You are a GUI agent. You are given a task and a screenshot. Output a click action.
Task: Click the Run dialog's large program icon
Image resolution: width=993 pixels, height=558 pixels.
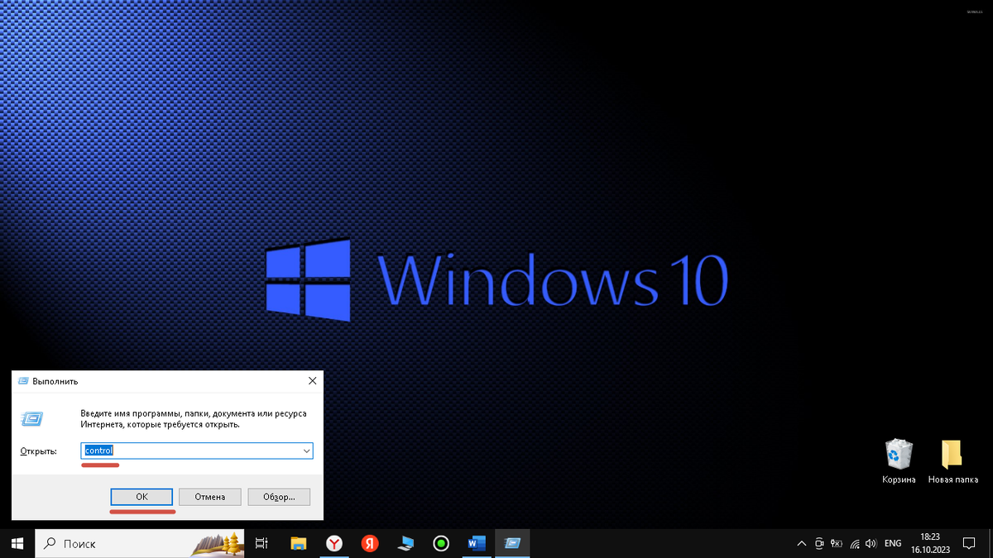pos(34,418)
